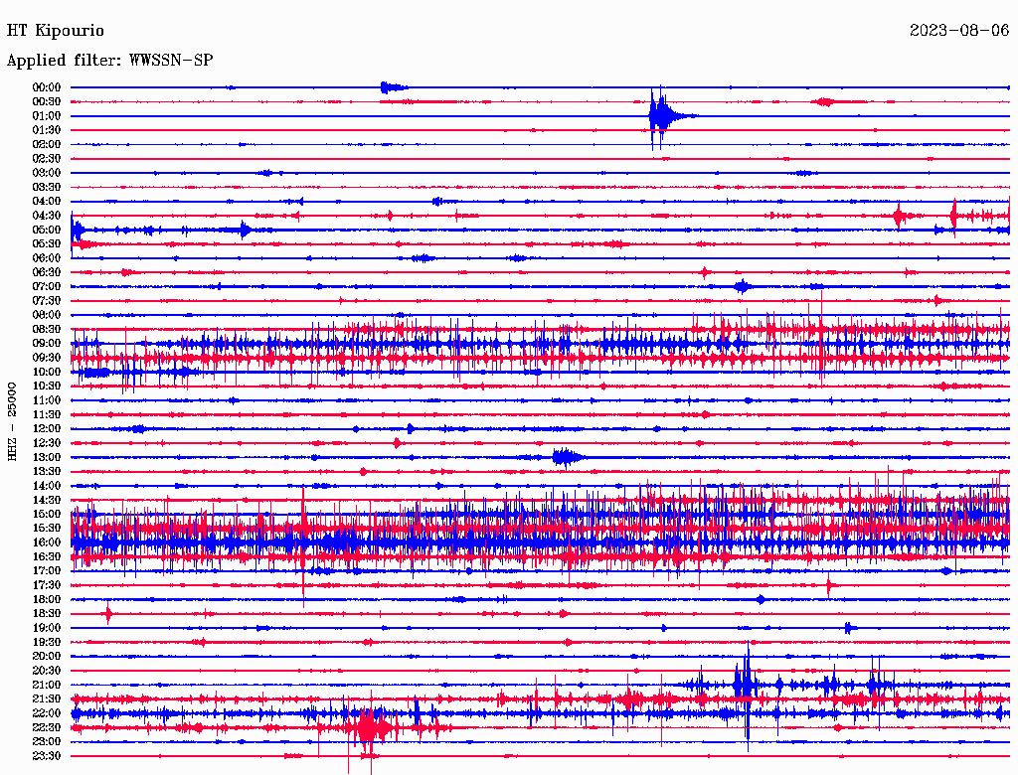The image size is (1018, 775).
Task: Select the 22:30 time label
Action: [x=47, y=728]
